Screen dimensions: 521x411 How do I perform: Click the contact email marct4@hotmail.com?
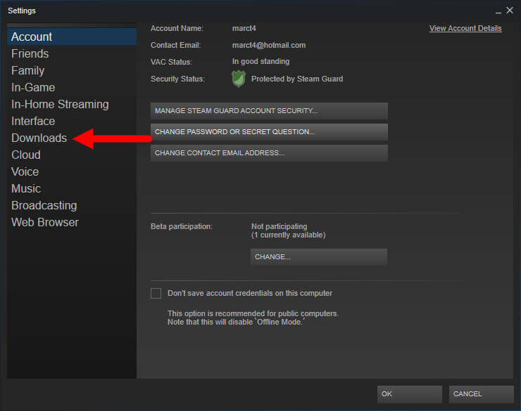269,46
